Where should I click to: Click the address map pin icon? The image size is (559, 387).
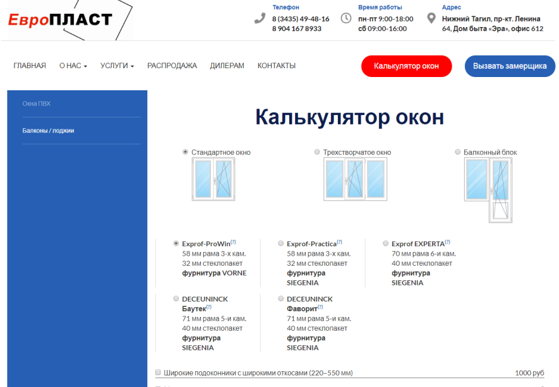click(x=431, y=18)
